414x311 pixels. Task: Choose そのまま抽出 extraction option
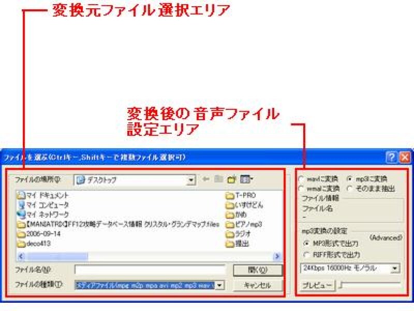(349, 188)
